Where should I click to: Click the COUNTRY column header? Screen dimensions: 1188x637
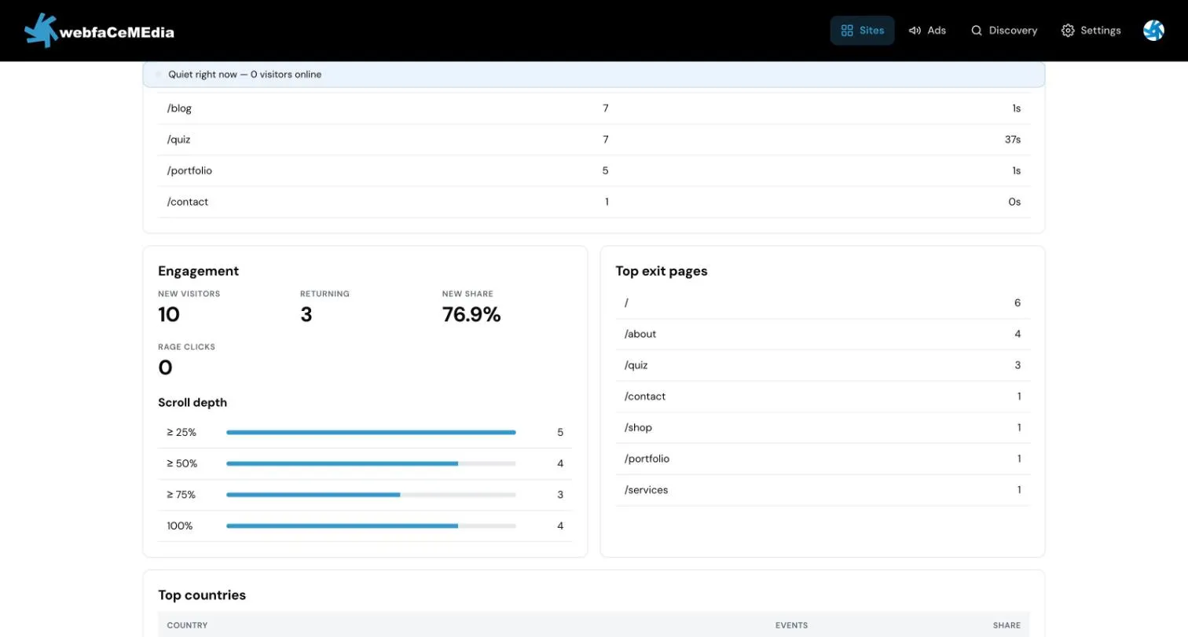click(x=187, y=625)
